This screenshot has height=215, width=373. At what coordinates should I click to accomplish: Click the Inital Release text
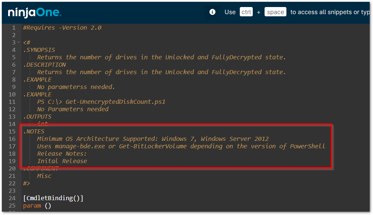click(62, 161)
